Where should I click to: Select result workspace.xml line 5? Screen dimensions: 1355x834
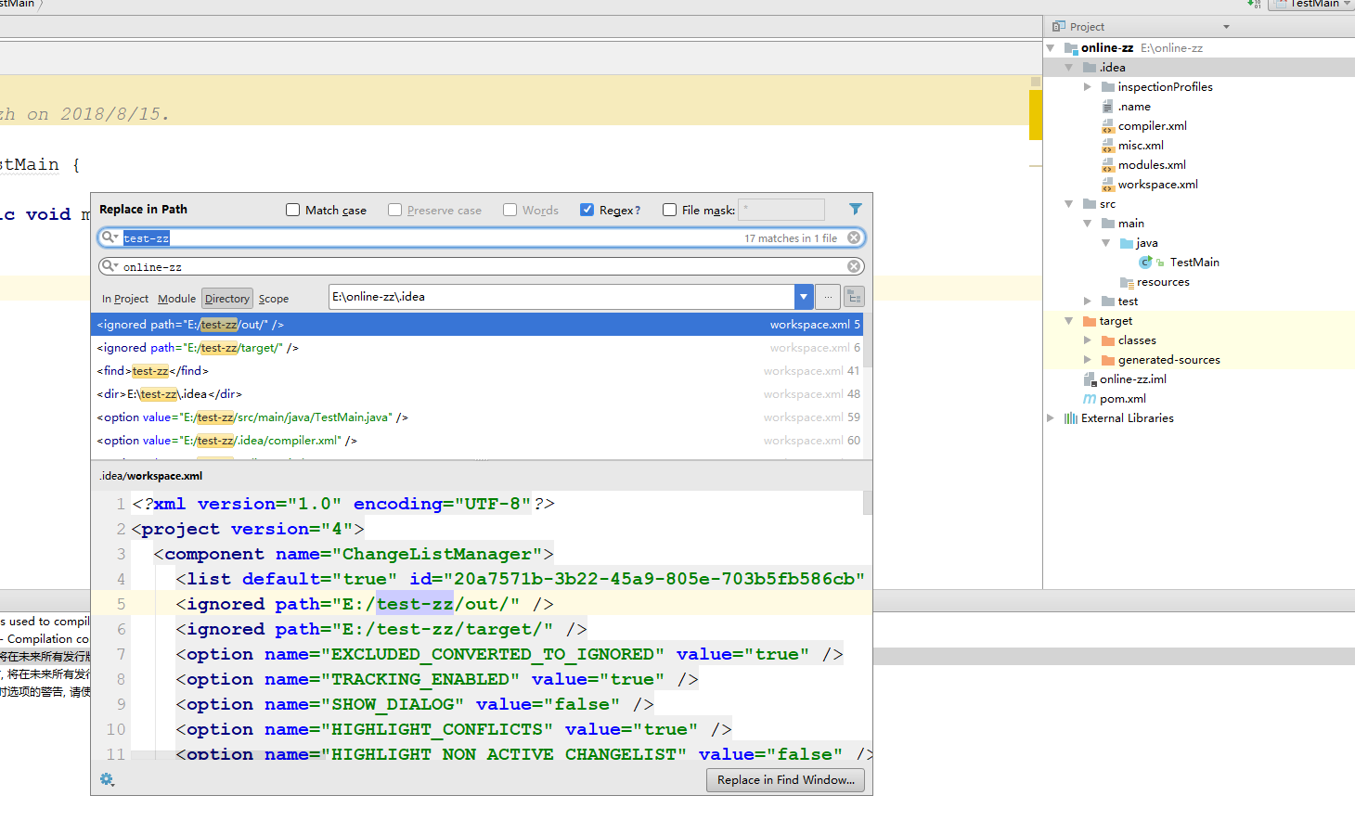click(x=477, y=325)
